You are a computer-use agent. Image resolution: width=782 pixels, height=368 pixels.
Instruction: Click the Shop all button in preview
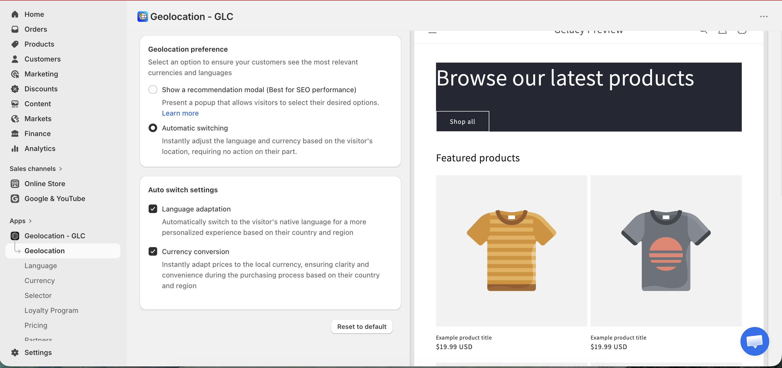(x=462, y=121)
